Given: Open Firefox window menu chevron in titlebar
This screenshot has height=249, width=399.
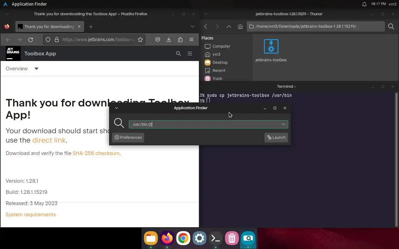Looking at the screenshot, I should (x=7, y=14).
